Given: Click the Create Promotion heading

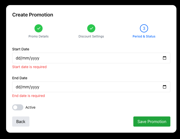Looking at the screenshot, I should pos(33,15).
